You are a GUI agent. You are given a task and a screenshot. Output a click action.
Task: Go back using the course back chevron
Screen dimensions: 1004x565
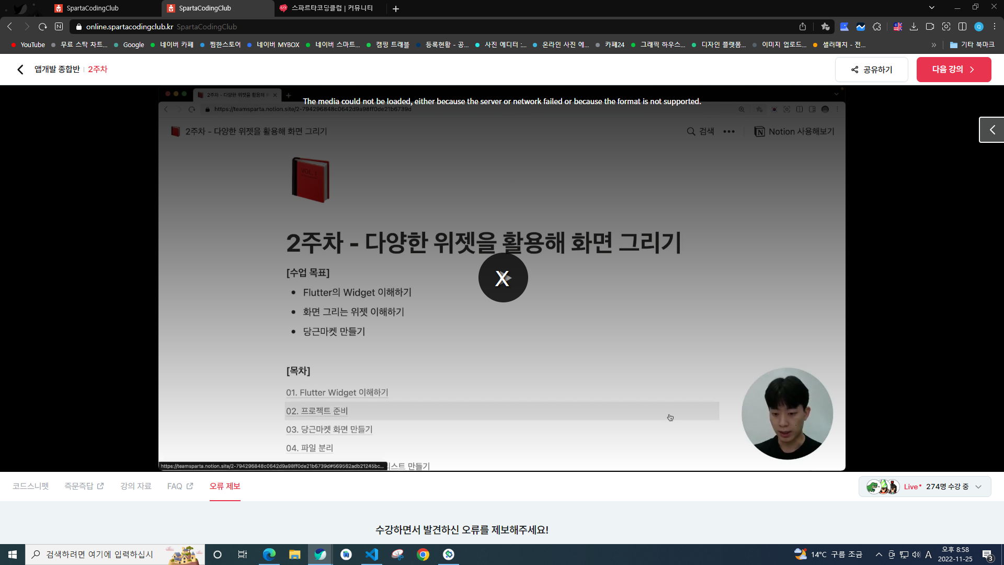tap(20, 70)
